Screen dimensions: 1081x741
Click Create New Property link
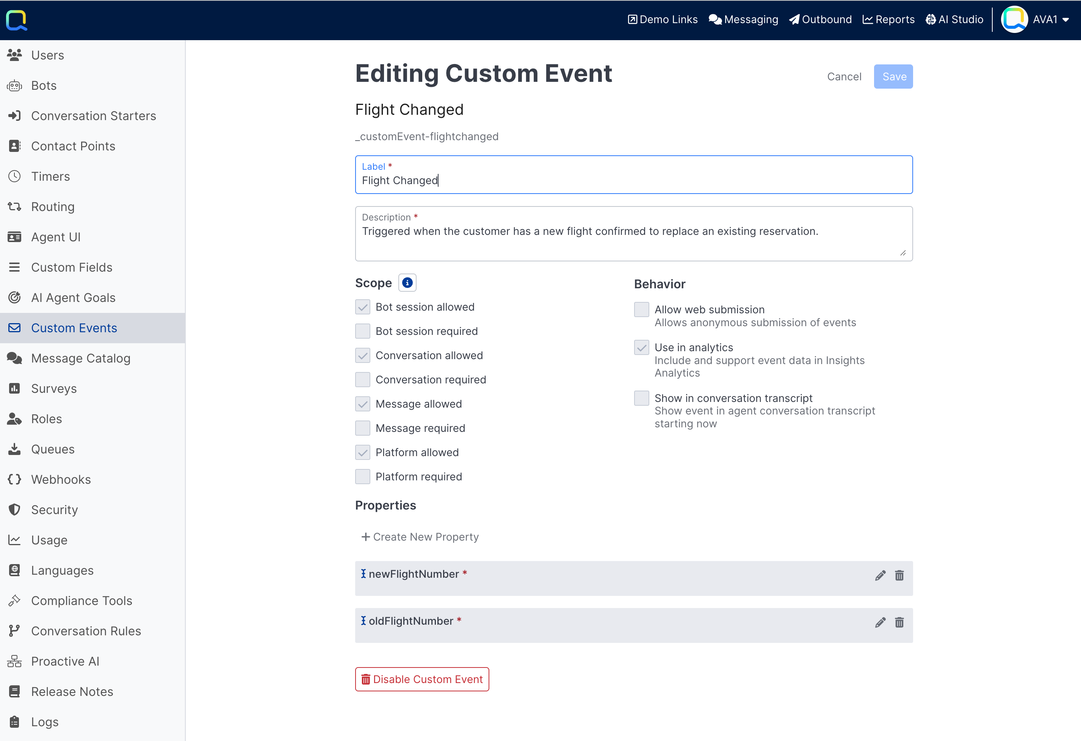(x=420, y=537)
